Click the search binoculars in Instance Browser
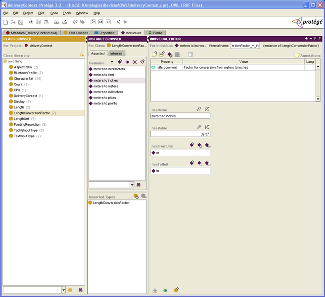The image size is (325, 297). [139, 185]
